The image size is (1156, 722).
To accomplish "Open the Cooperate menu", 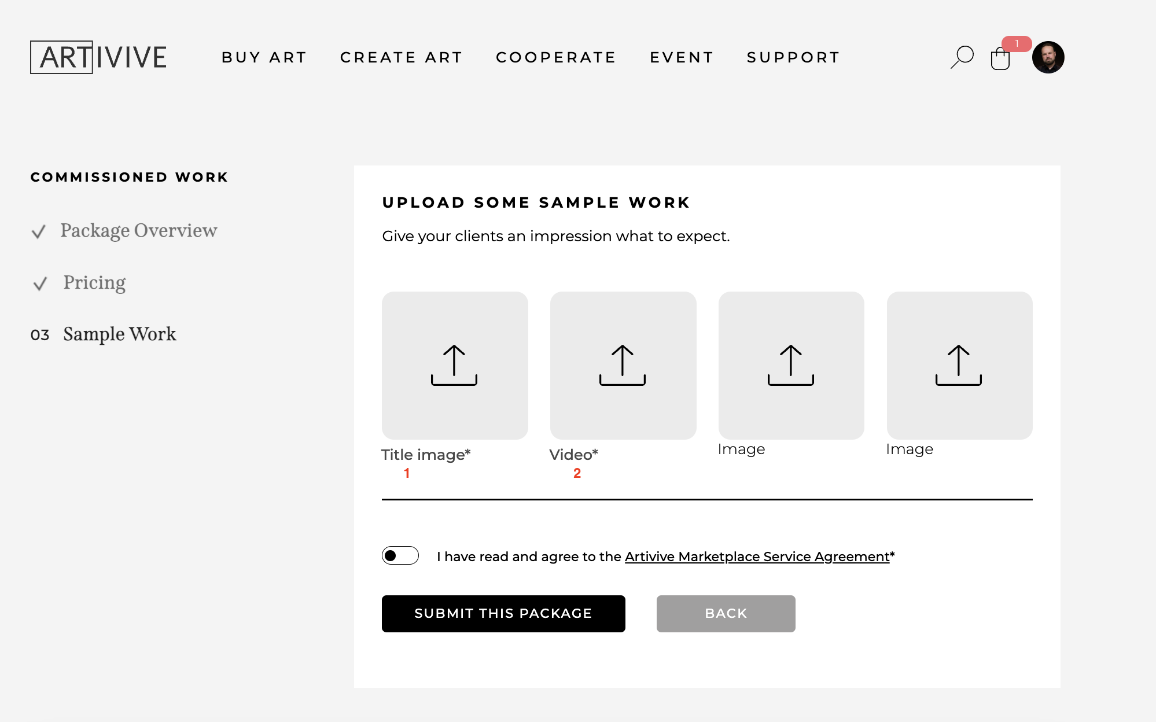I will pos(556,57).
